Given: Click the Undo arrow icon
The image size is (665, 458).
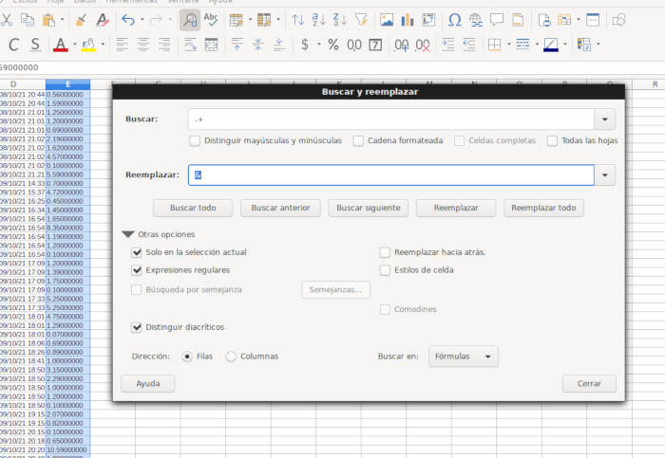Looking at the screenshot, I should pos(127,20).
